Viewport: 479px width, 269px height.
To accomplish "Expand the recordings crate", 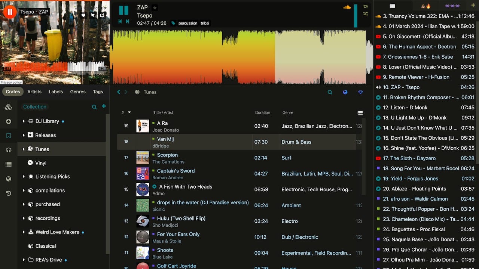I will (24, 218).
